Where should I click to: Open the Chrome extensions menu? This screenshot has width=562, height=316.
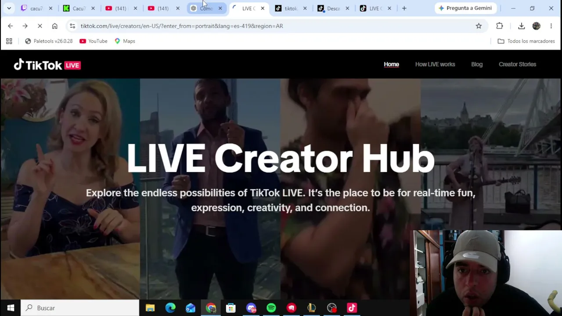(x=500, y=26)
